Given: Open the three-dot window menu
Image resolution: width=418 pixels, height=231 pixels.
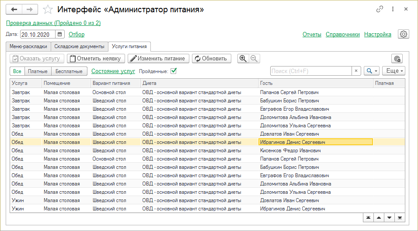Looking at the screenshot, I should [x=393, y=9].
